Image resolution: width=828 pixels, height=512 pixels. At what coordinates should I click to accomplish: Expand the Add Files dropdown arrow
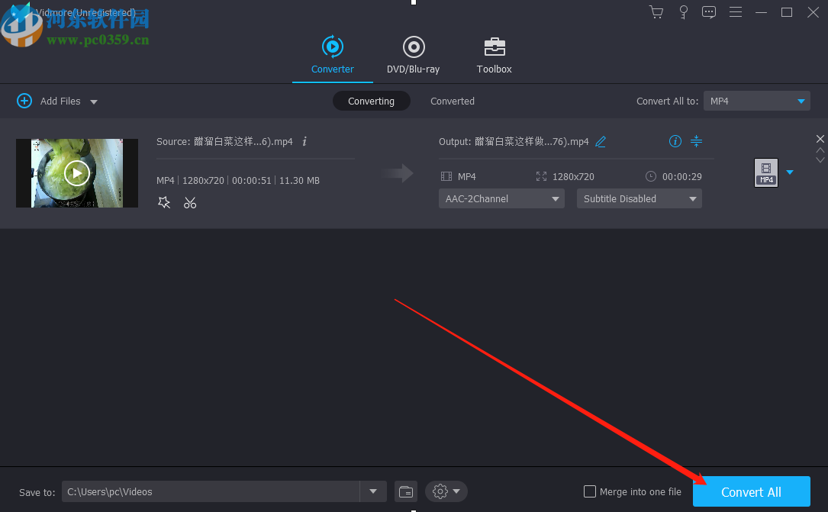tap(92, 101)
